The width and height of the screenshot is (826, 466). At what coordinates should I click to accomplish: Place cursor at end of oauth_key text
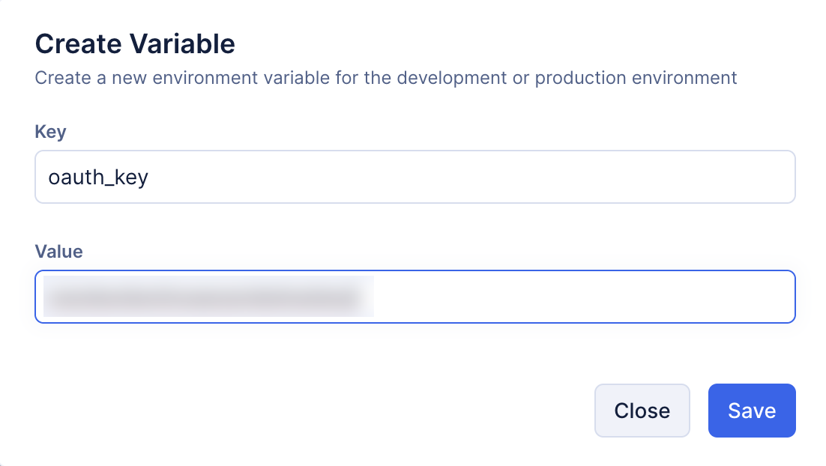tap(149, 178)
